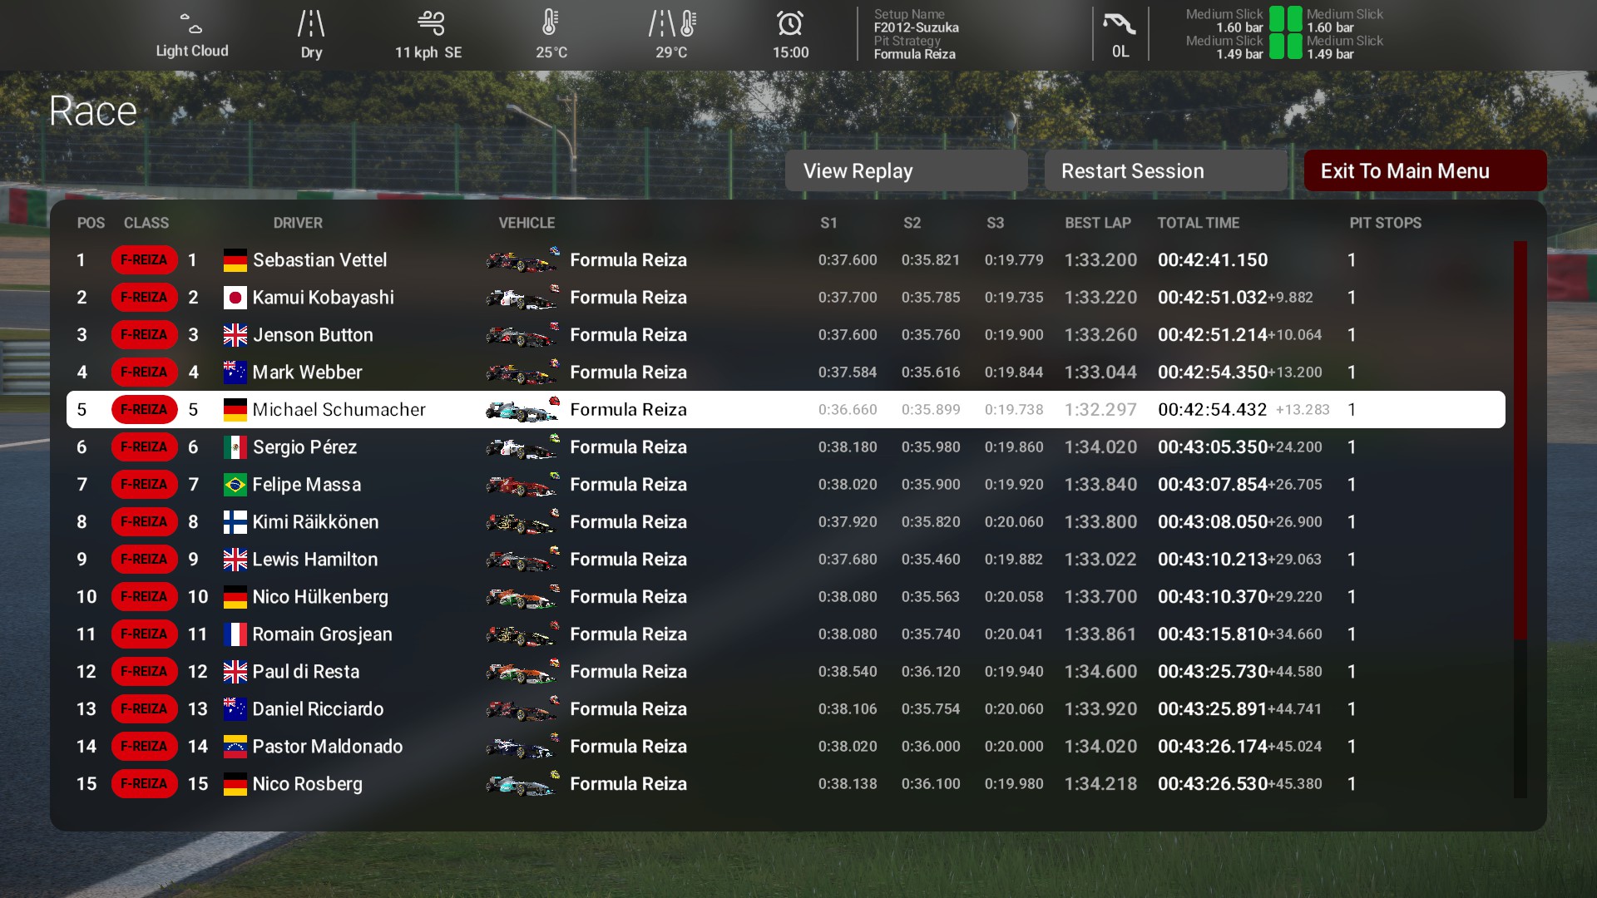Click the F-REIZA class badge in Vettel's row

[144, 260]
